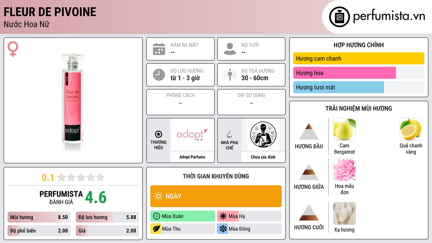Select the Mùa Xuân season bar
The width and height of the screenshot is (432, 243).
point(183,216)
